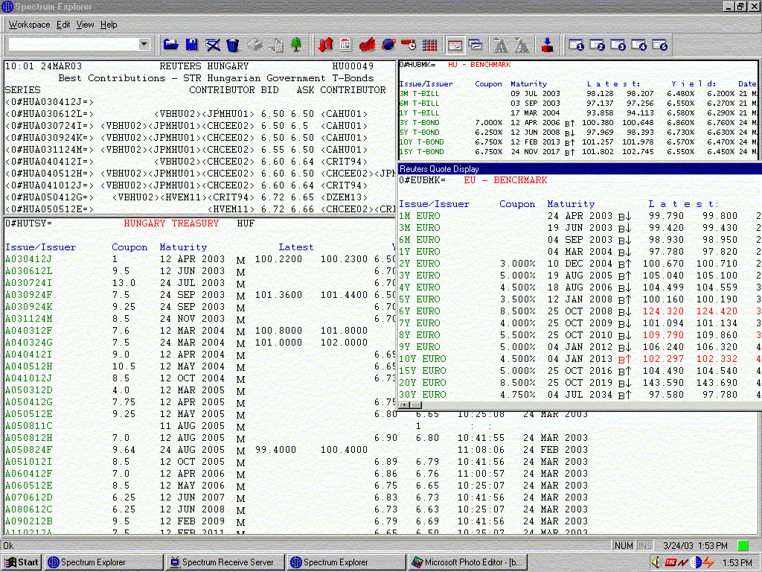Click the NUM status bar indicator
Viewport: 762px width, 572px height.
624,546
